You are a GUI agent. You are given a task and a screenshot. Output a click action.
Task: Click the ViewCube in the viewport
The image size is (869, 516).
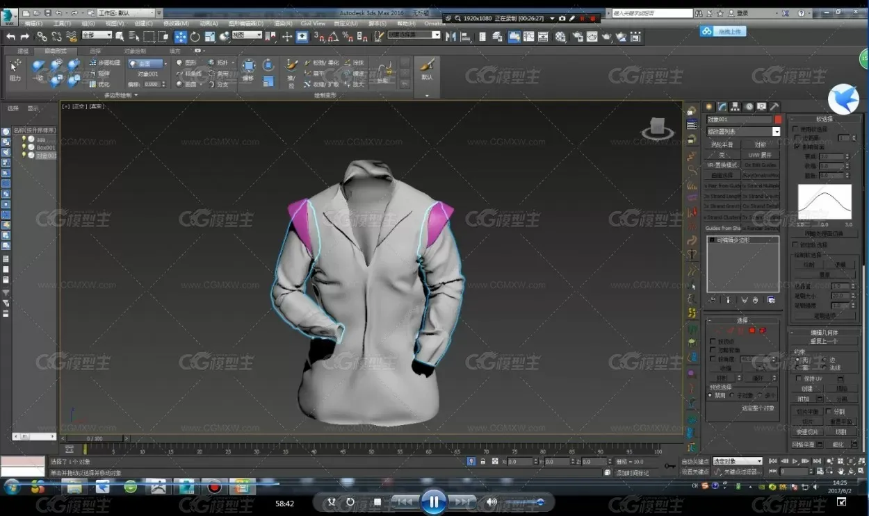click(x=656, y=128)
